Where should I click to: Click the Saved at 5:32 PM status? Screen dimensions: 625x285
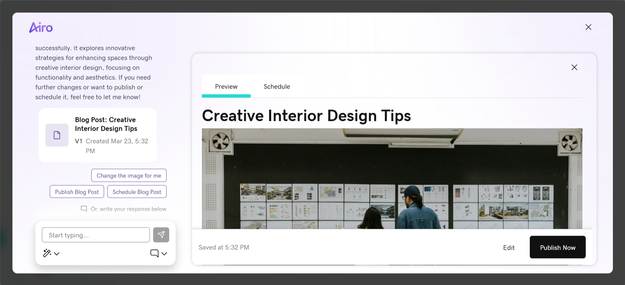[x=224, y=247]
